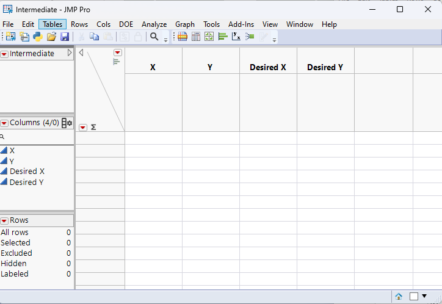Select the X column header
442x304 pixels.
[x=154, y=67]
